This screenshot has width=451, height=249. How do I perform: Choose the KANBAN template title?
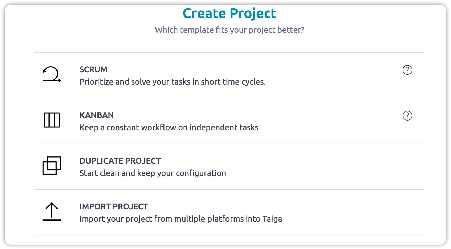[97, 115]
